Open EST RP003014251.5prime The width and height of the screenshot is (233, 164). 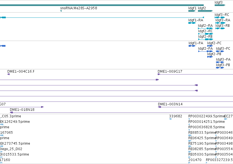(x=189, y=124)
